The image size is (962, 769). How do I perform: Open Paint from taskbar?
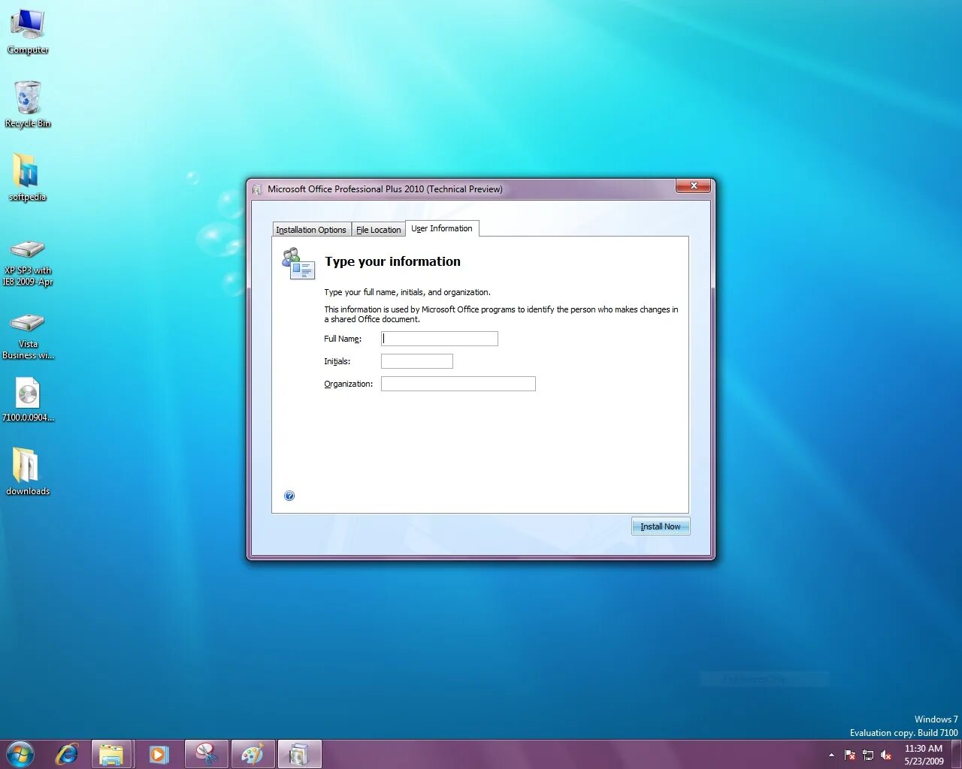point(253,754)
